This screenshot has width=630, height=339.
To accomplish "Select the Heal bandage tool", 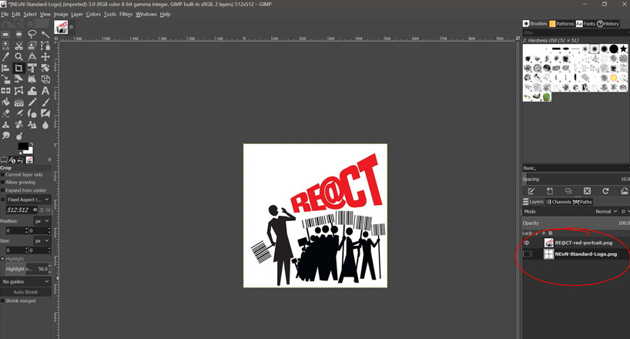I will point(19,125).
